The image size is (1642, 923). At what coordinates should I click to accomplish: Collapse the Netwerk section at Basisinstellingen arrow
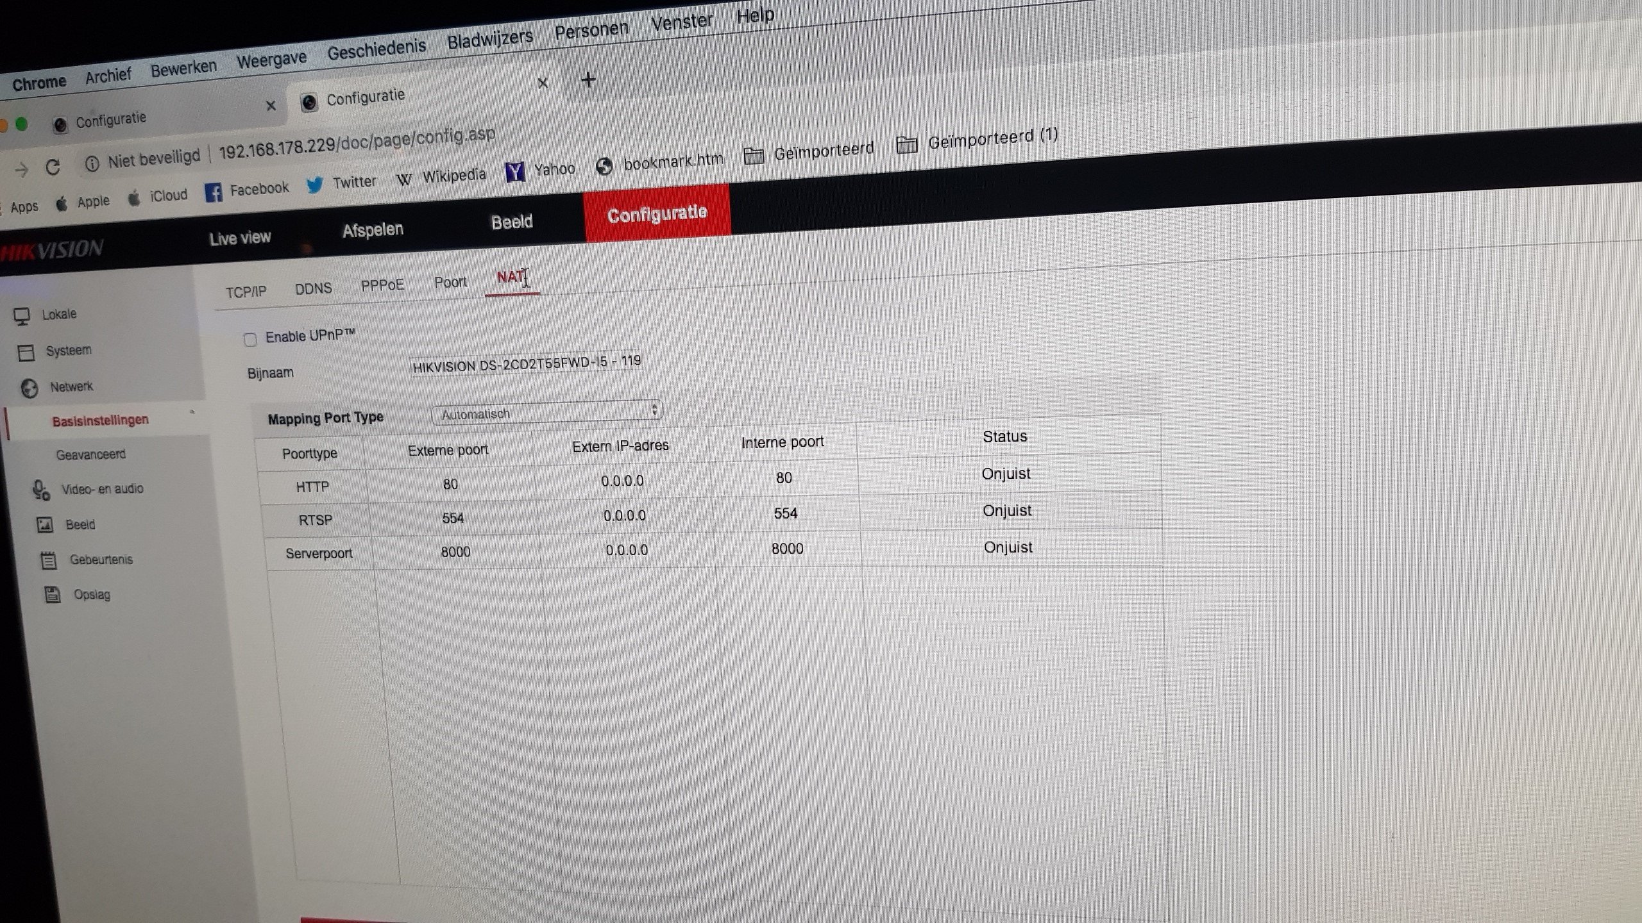pos(192,412)
